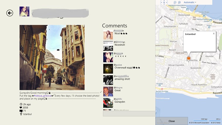Click inside the comment input field
222x125 pixels.
(129, 114)
